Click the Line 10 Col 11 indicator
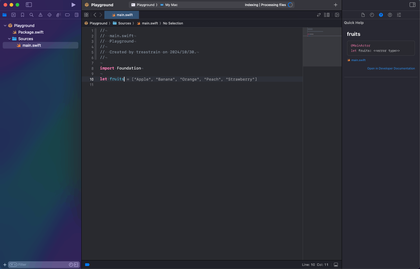 pyautogui.click(x=315, y=265)
